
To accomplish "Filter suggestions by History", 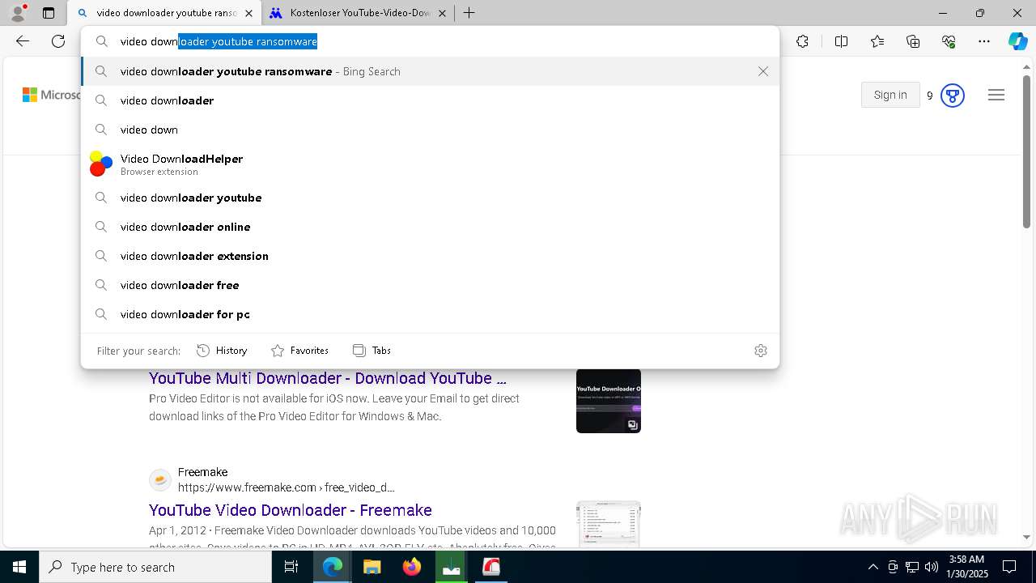I will point(222,351).
